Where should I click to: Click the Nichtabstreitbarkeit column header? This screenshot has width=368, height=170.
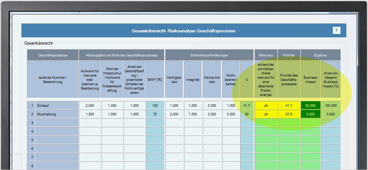[x=231, y=79]
